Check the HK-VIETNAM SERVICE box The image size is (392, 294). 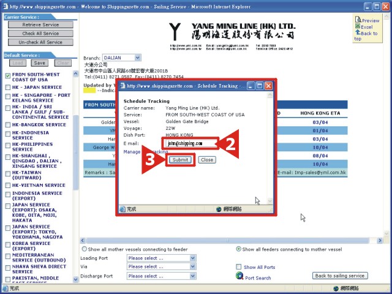pos(8,185)
